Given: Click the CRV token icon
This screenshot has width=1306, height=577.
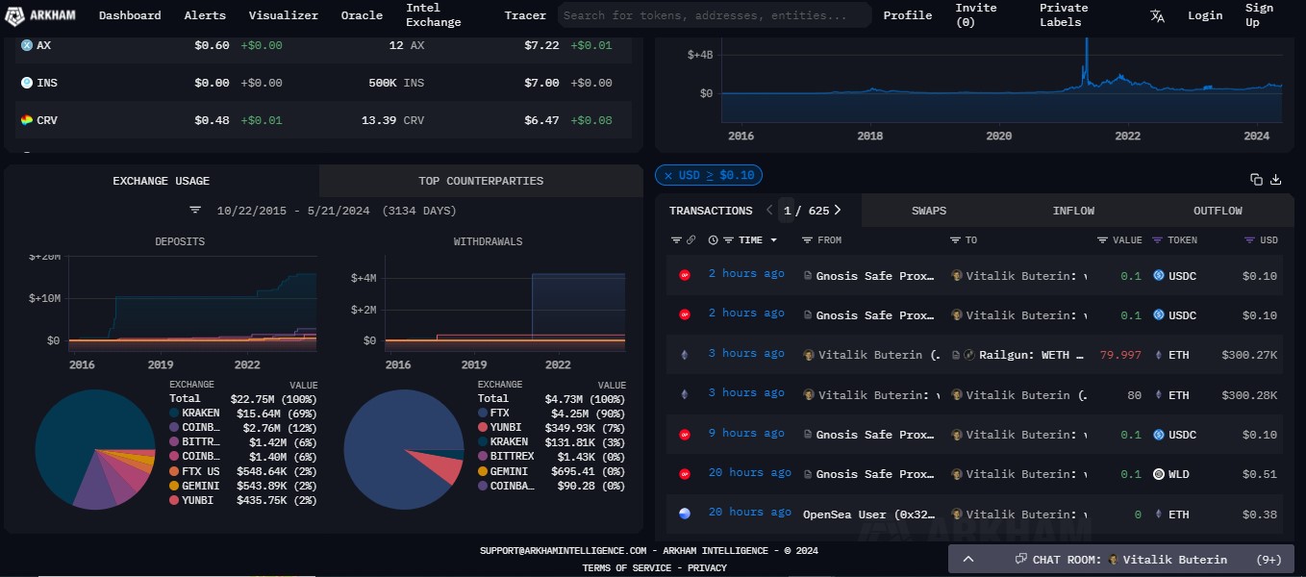Looking at the screenshot, I should pos(27,120).
